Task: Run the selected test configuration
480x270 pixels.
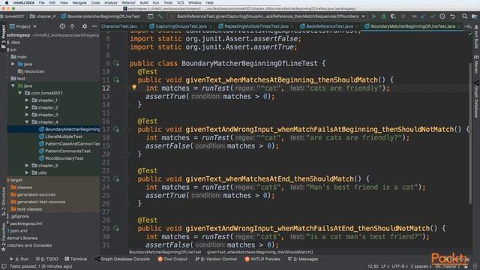Action: coord(373,16)
